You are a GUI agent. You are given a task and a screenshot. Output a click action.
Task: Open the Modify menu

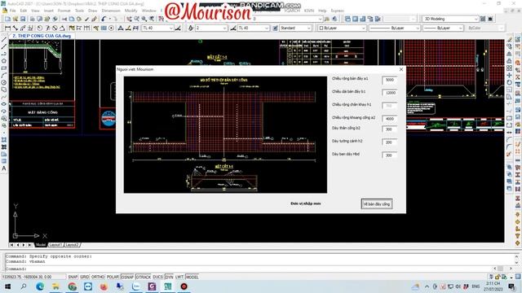pos(130,11)
